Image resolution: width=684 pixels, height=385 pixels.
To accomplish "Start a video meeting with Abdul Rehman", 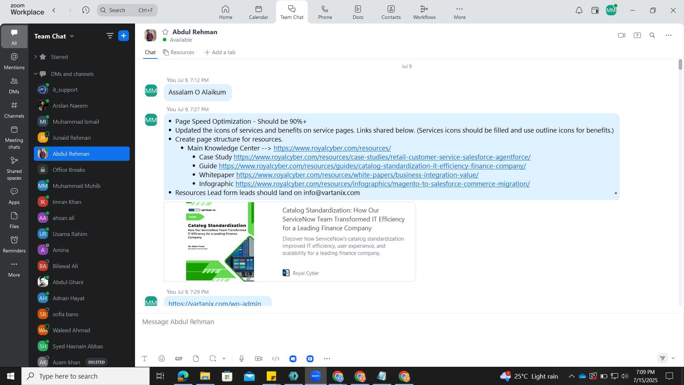I will (x=622, y=35).
